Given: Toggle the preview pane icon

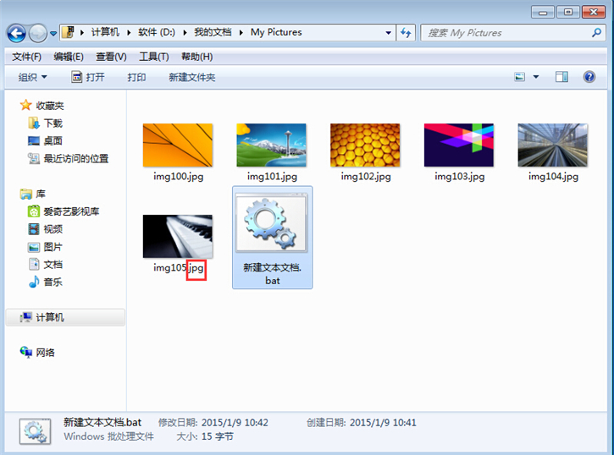Looking at the screenshot, I should pos(561,77).
